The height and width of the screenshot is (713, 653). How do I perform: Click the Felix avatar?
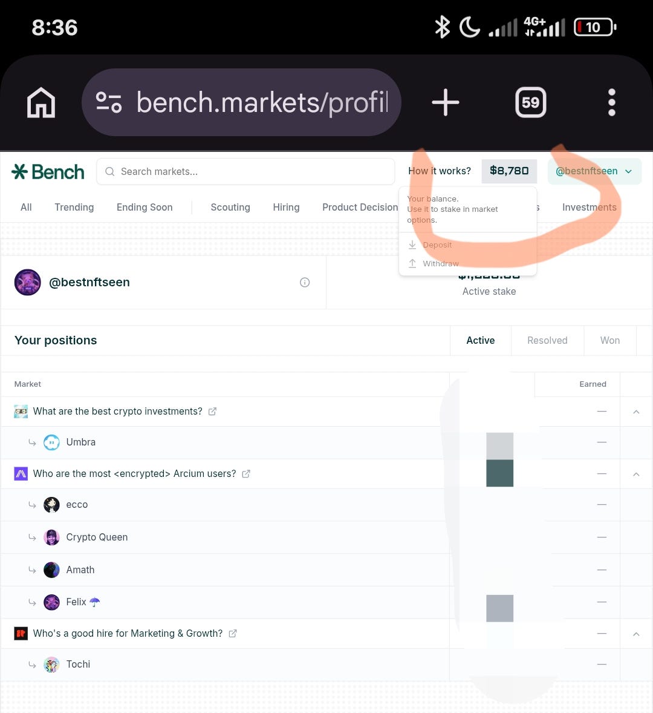[x=51, y=602]
